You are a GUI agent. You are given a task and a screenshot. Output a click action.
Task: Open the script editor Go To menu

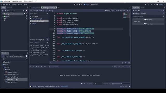tap(45, 11)
